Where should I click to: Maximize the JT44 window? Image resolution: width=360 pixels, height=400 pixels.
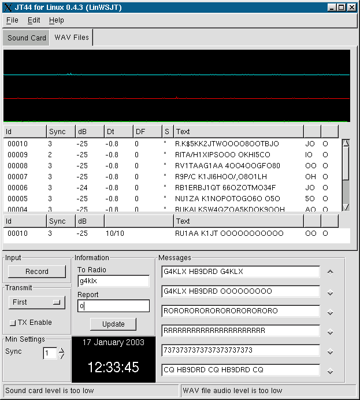tap(341, 7)
